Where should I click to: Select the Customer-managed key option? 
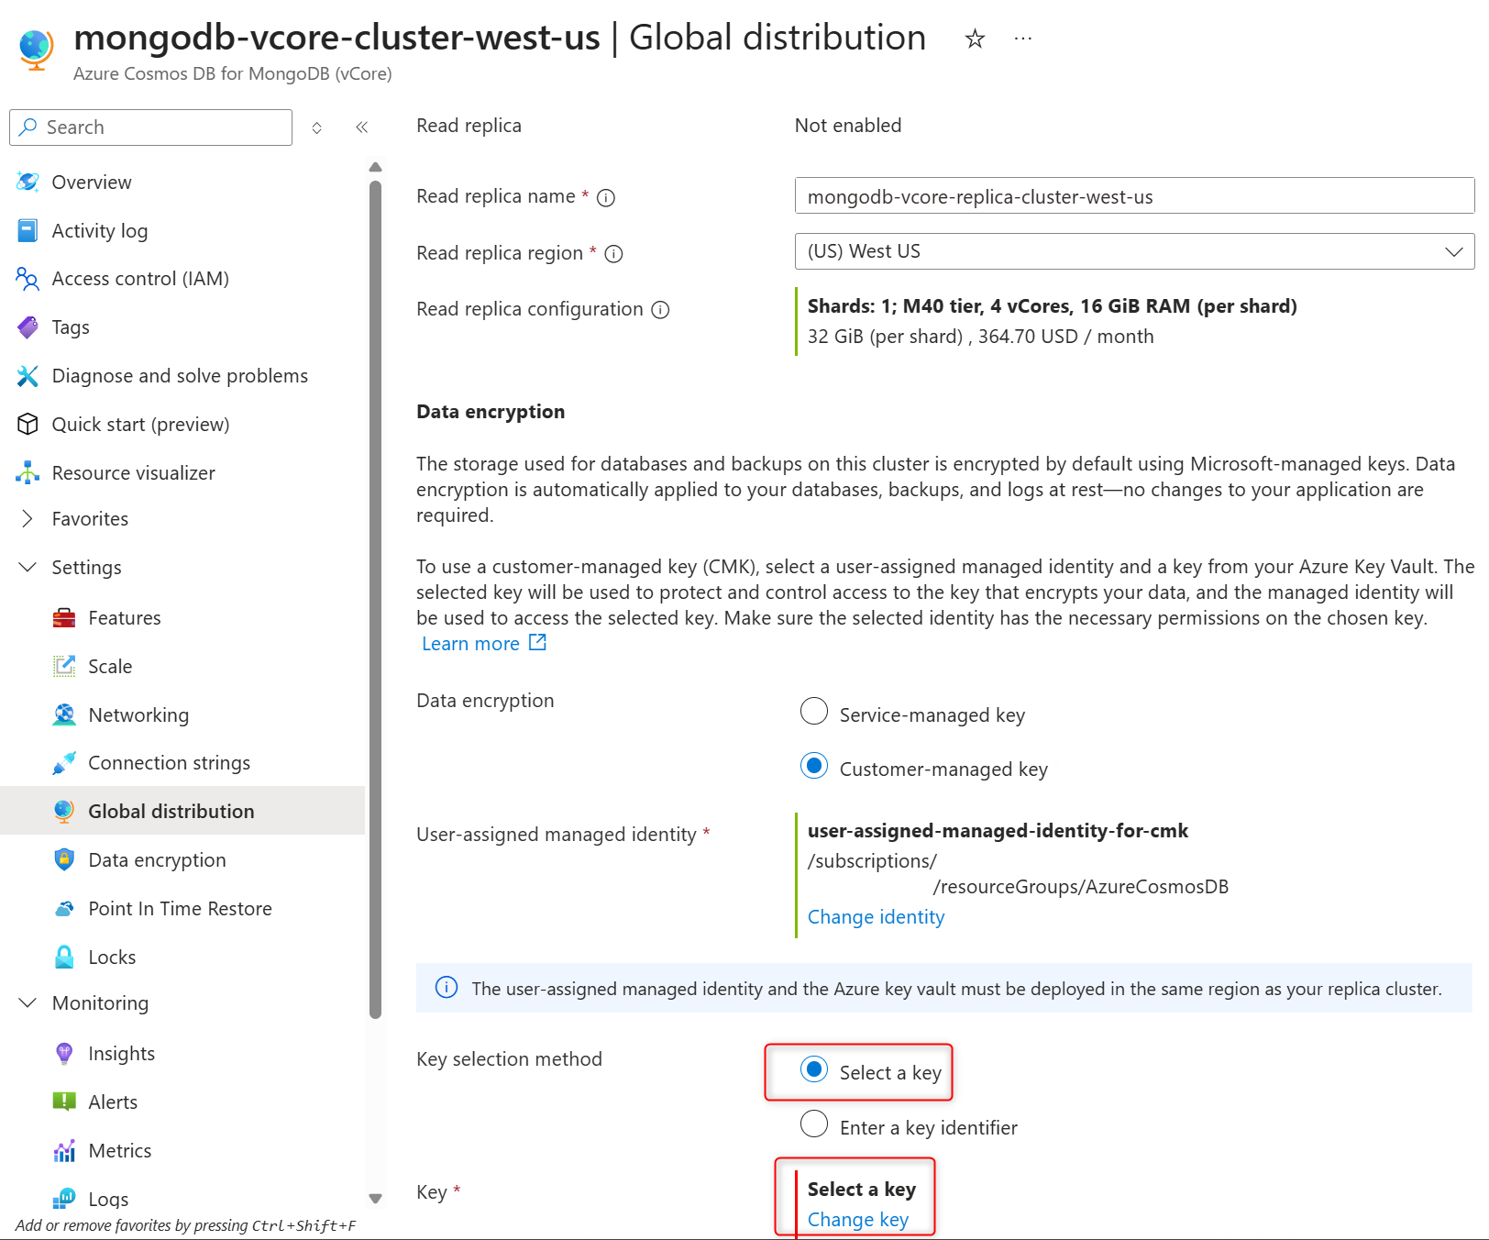point(814,766)
